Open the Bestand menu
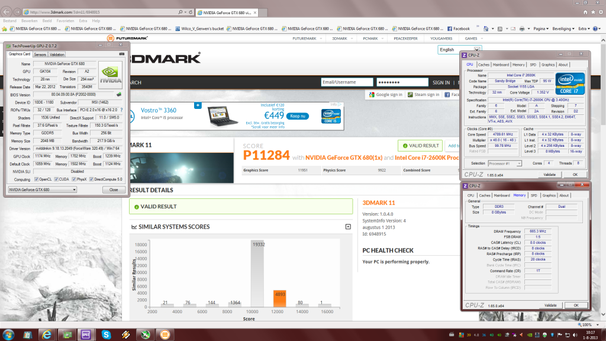Screen dimensions: 606x341 [9, 21]
